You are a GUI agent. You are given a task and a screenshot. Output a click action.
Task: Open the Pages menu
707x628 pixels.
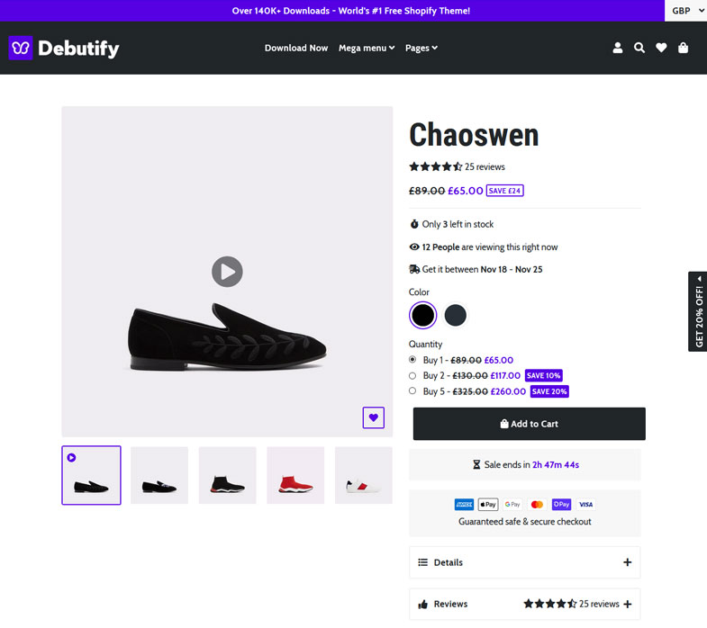point(421,48)
